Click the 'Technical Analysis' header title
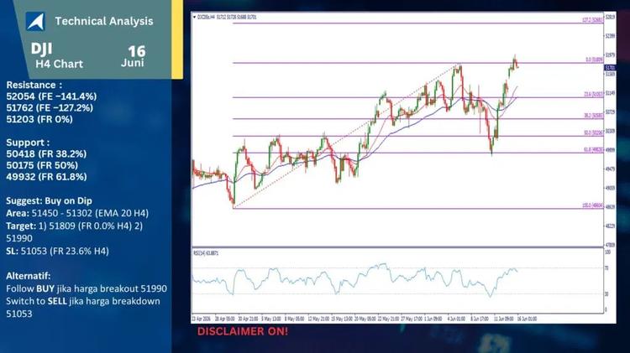630x353 pixels. point(104,21)
